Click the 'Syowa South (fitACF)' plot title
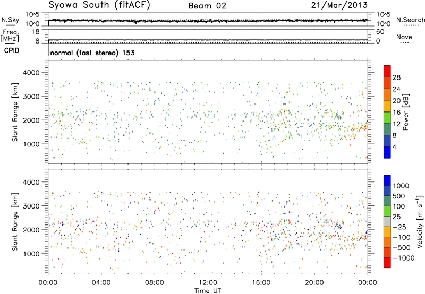This screenshot has height=294, width=425. coord(99,5)
